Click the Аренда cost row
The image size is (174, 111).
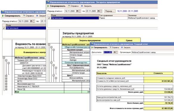pyautogui.click(x=76, y=60)
